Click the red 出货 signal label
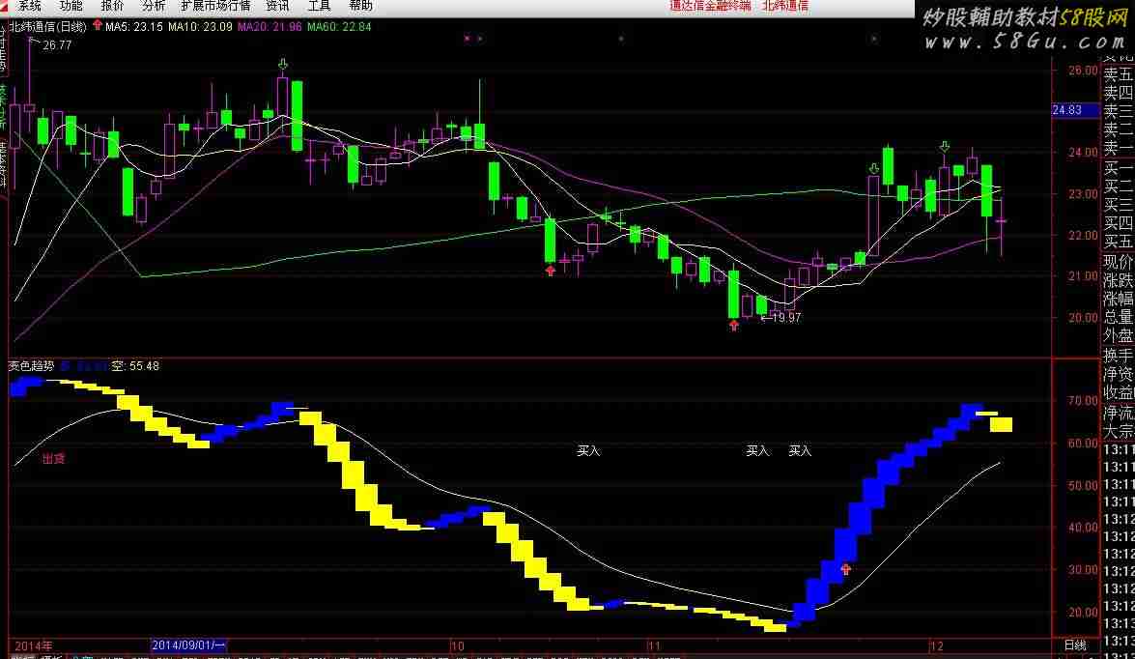This screenshot has width=1135, height=659. [53, 458]
